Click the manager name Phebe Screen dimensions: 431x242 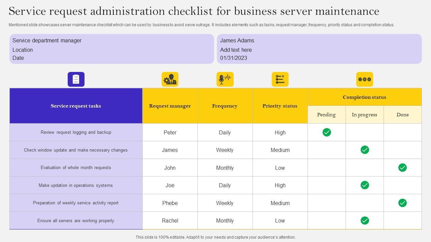[x=170, y=203]
